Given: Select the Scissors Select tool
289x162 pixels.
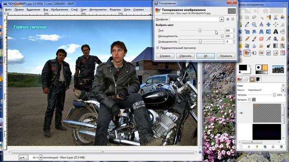Looking at the screenshot, I should [276, 17].
